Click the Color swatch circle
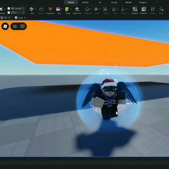The height and width of the screenshot is (169, 169). (96, 9)
